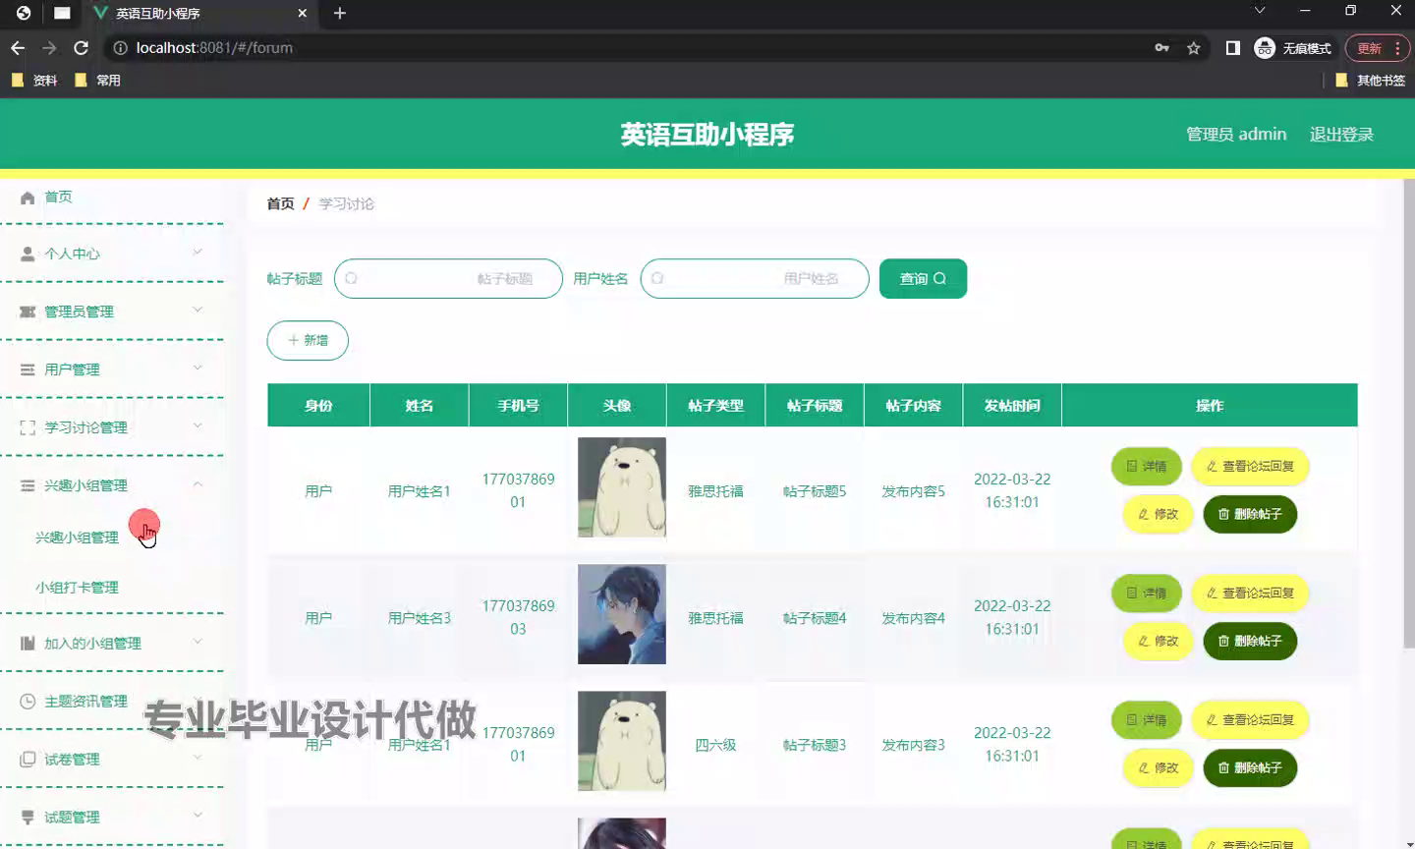Click the 用户管理 list icon
This screenshot has width=1415, height=849.
coord(28,369)
